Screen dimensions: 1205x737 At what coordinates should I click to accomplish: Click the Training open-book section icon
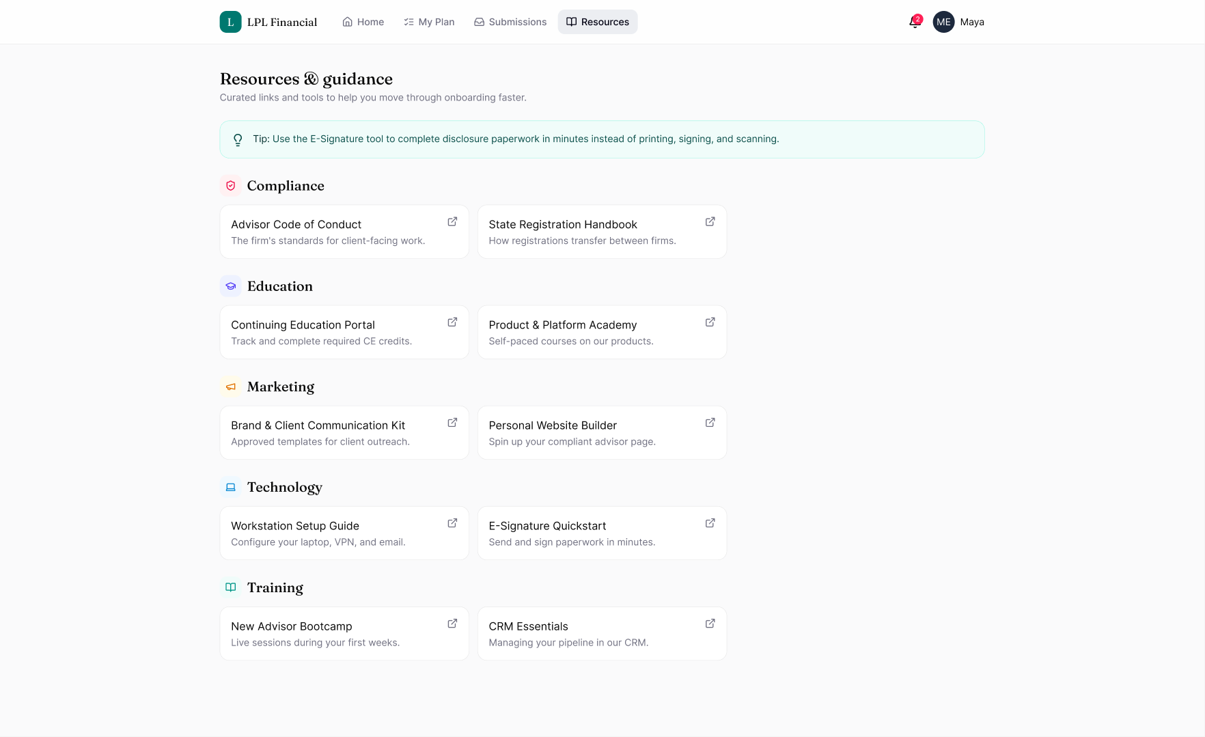coord(230,587)
